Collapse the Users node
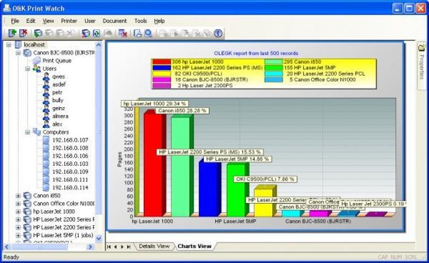 point(27,68)
